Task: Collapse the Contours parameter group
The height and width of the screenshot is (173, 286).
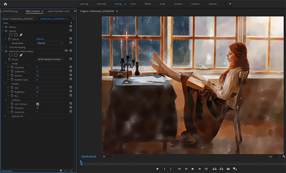Action: 5,100
